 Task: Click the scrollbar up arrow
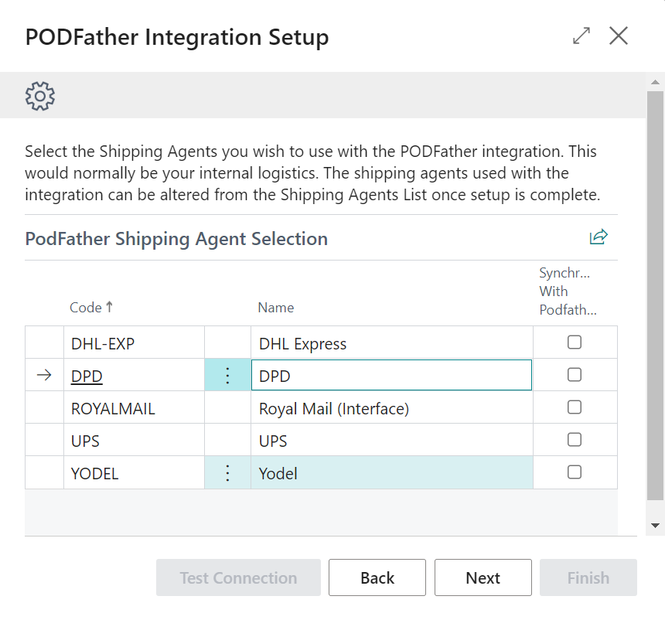click(653, 81)
